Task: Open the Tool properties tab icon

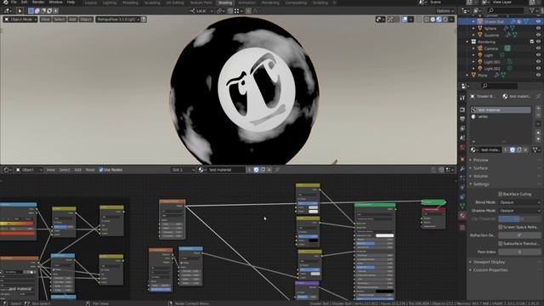Action: (462, 99)
